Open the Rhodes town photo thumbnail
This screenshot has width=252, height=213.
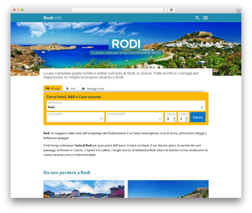coord(84,189)
